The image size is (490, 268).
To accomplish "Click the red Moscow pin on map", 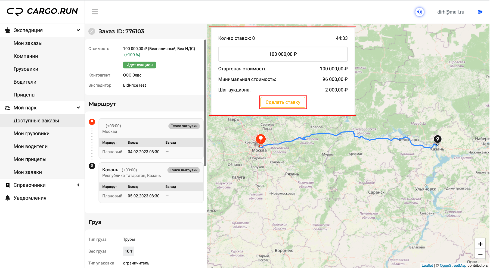I will 261,139.
